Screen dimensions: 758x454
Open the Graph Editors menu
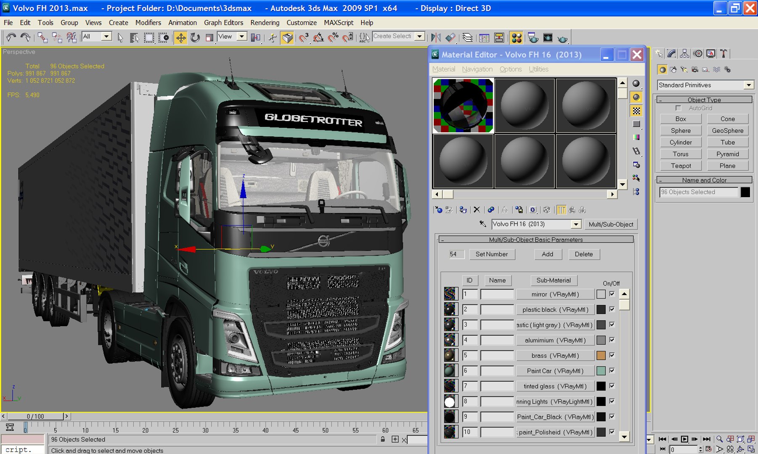223,23
